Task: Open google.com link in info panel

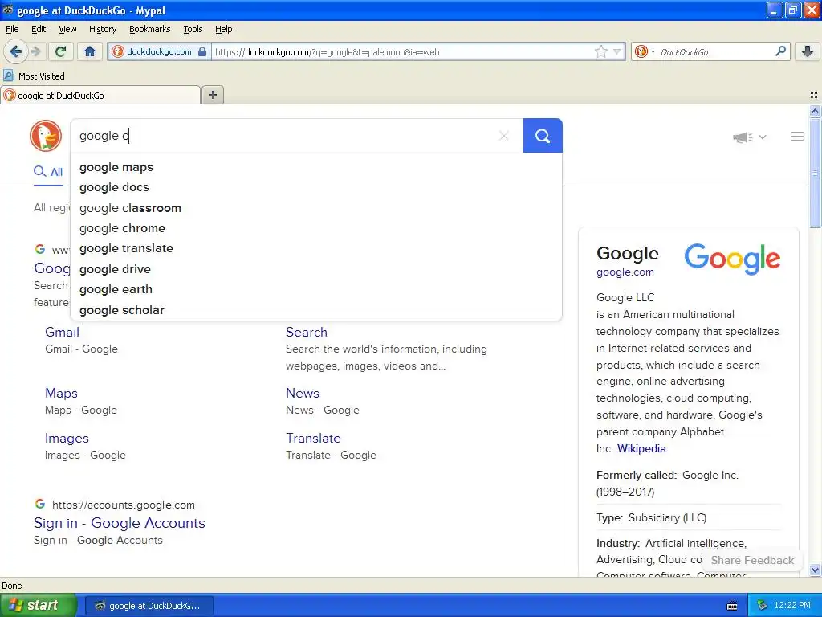Action: pos(625,272)
